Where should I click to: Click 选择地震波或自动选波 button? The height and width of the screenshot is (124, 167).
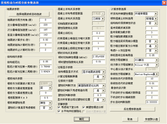[x=29, y=14]
